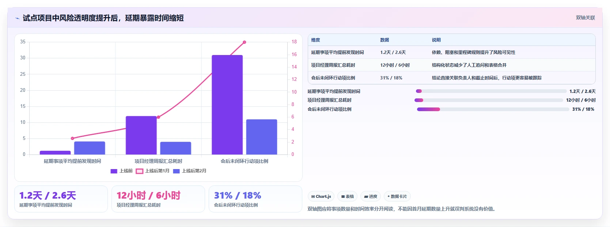610x227 pixels.
Task: Toggle the 上线后第1月 legend entry
Action: (153, 171)
